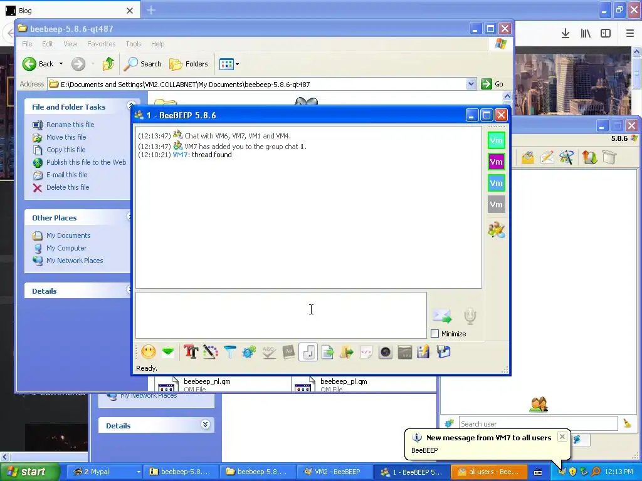Viewport: 642px width, 481px height.
Task: Click the up-down arrows file transfer icon
Action: point(589,157)
